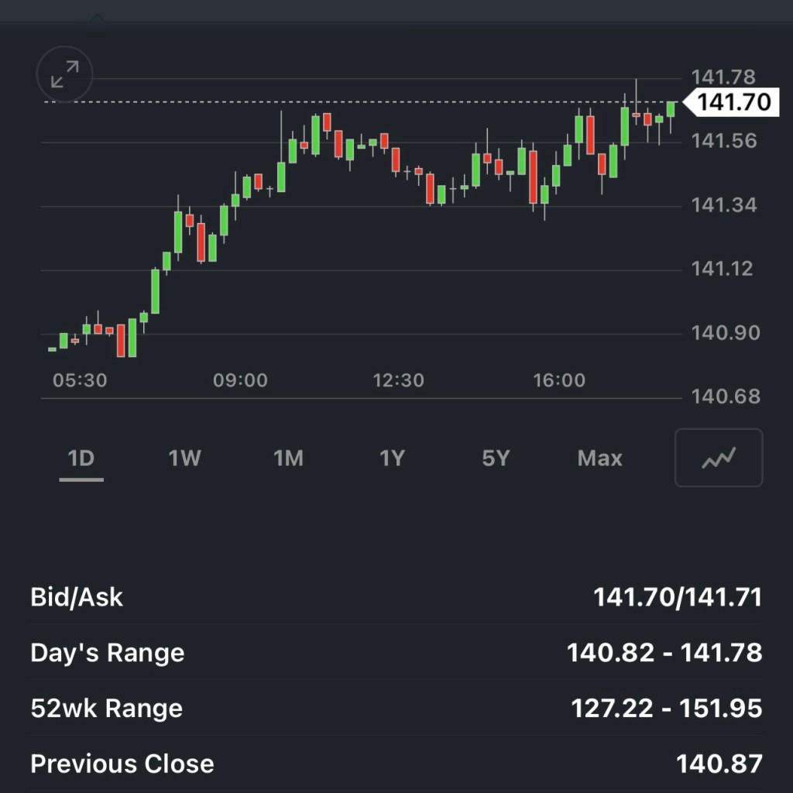This screenshot has width=793, height=793.
Task: Click the 16:00 time axis marker
Action: click(x=559, y=380)
